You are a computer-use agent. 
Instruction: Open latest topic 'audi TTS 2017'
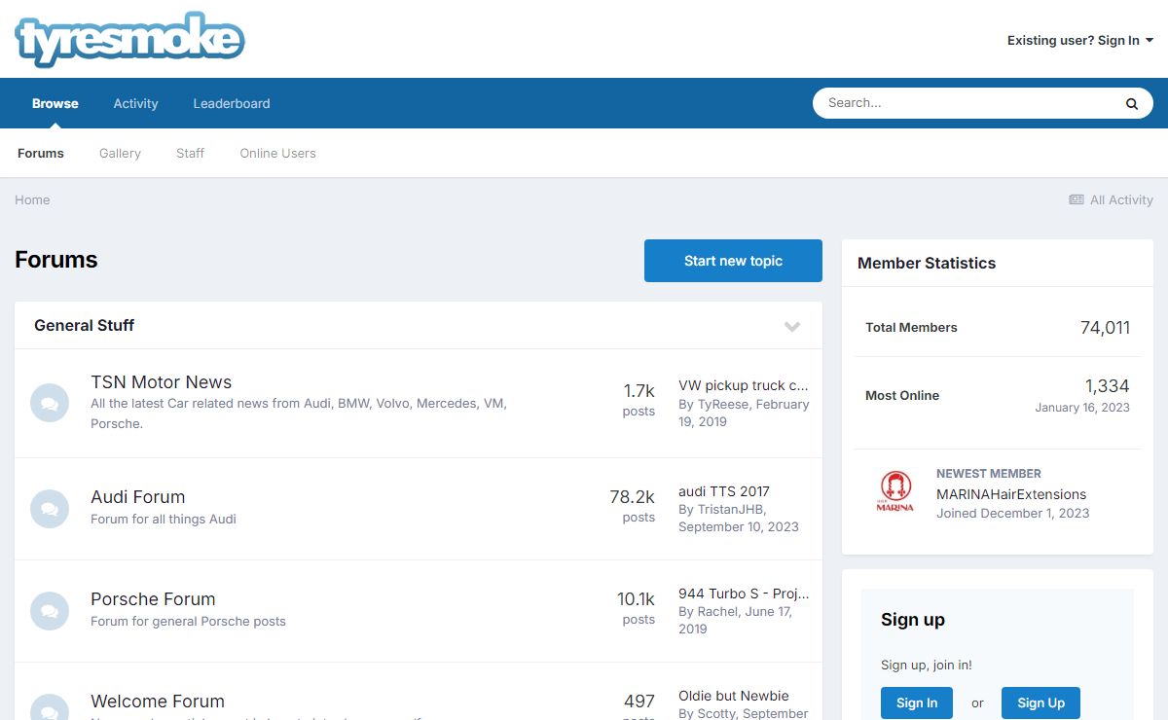724,491
